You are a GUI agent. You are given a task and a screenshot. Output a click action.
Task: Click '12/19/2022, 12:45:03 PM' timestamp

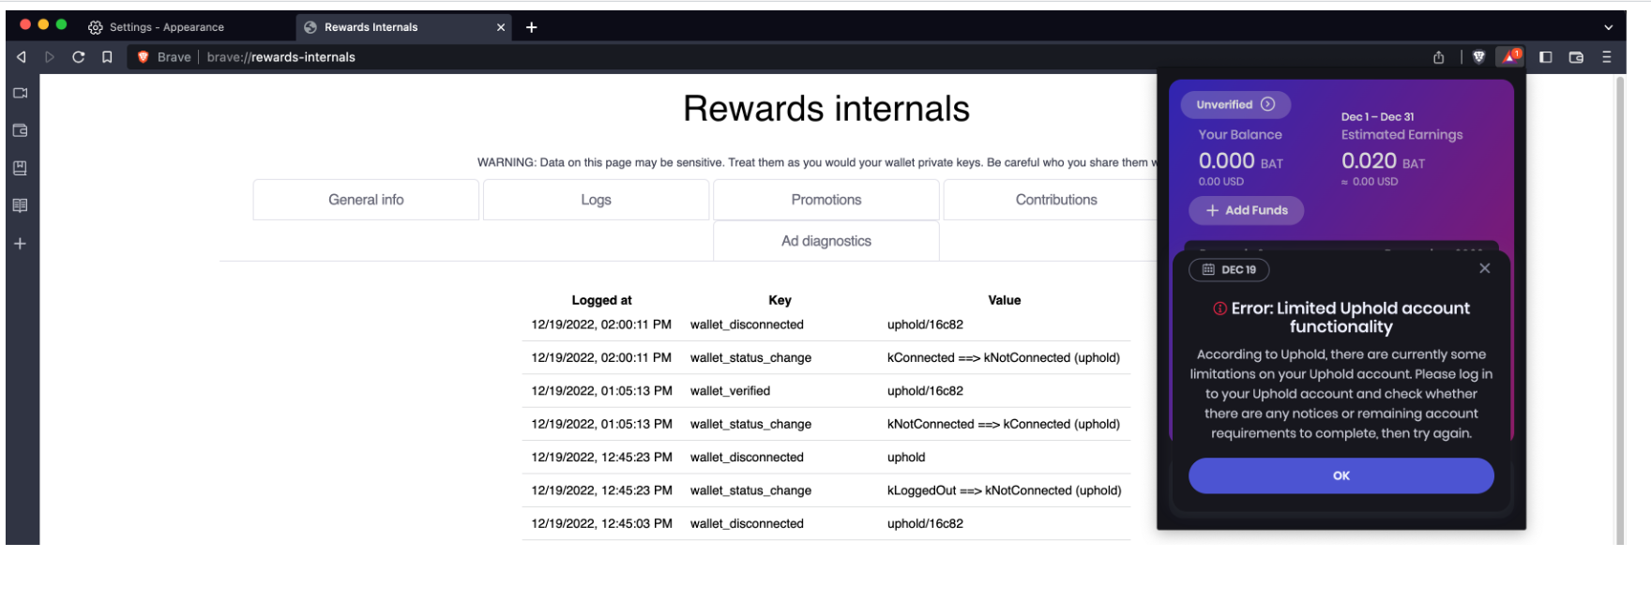(x=601, y=523)
